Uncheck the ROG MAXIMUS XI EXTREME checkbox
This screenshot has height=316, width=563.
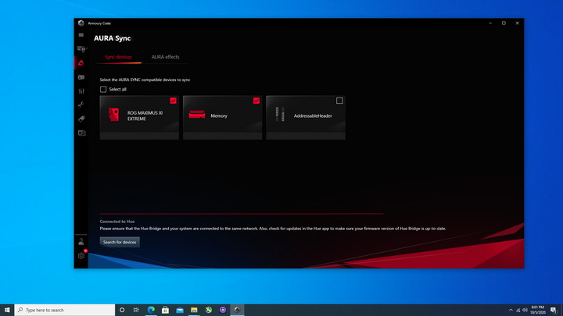point(173,101)
